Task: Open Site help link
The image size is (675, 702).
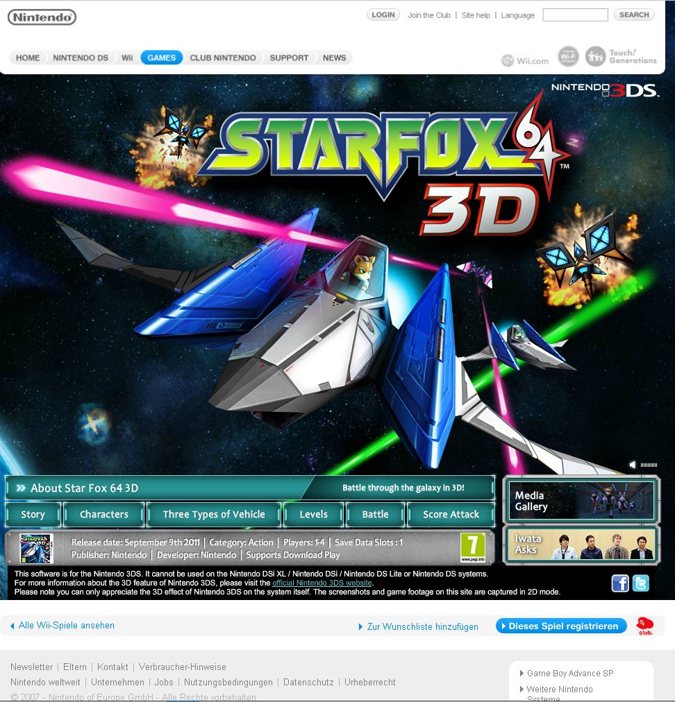Action: (x=476, y=15)
